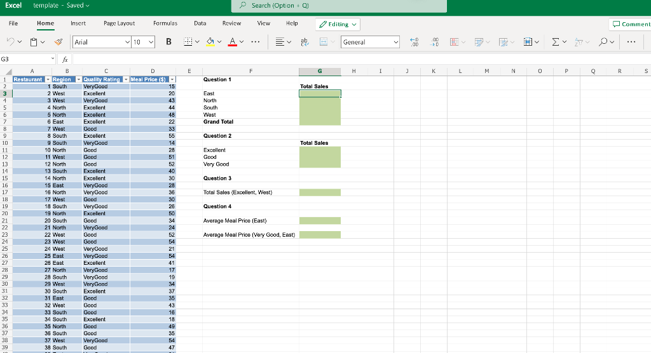Click the Select All corner triangle

pyautogui.click(x=8, y=72)
